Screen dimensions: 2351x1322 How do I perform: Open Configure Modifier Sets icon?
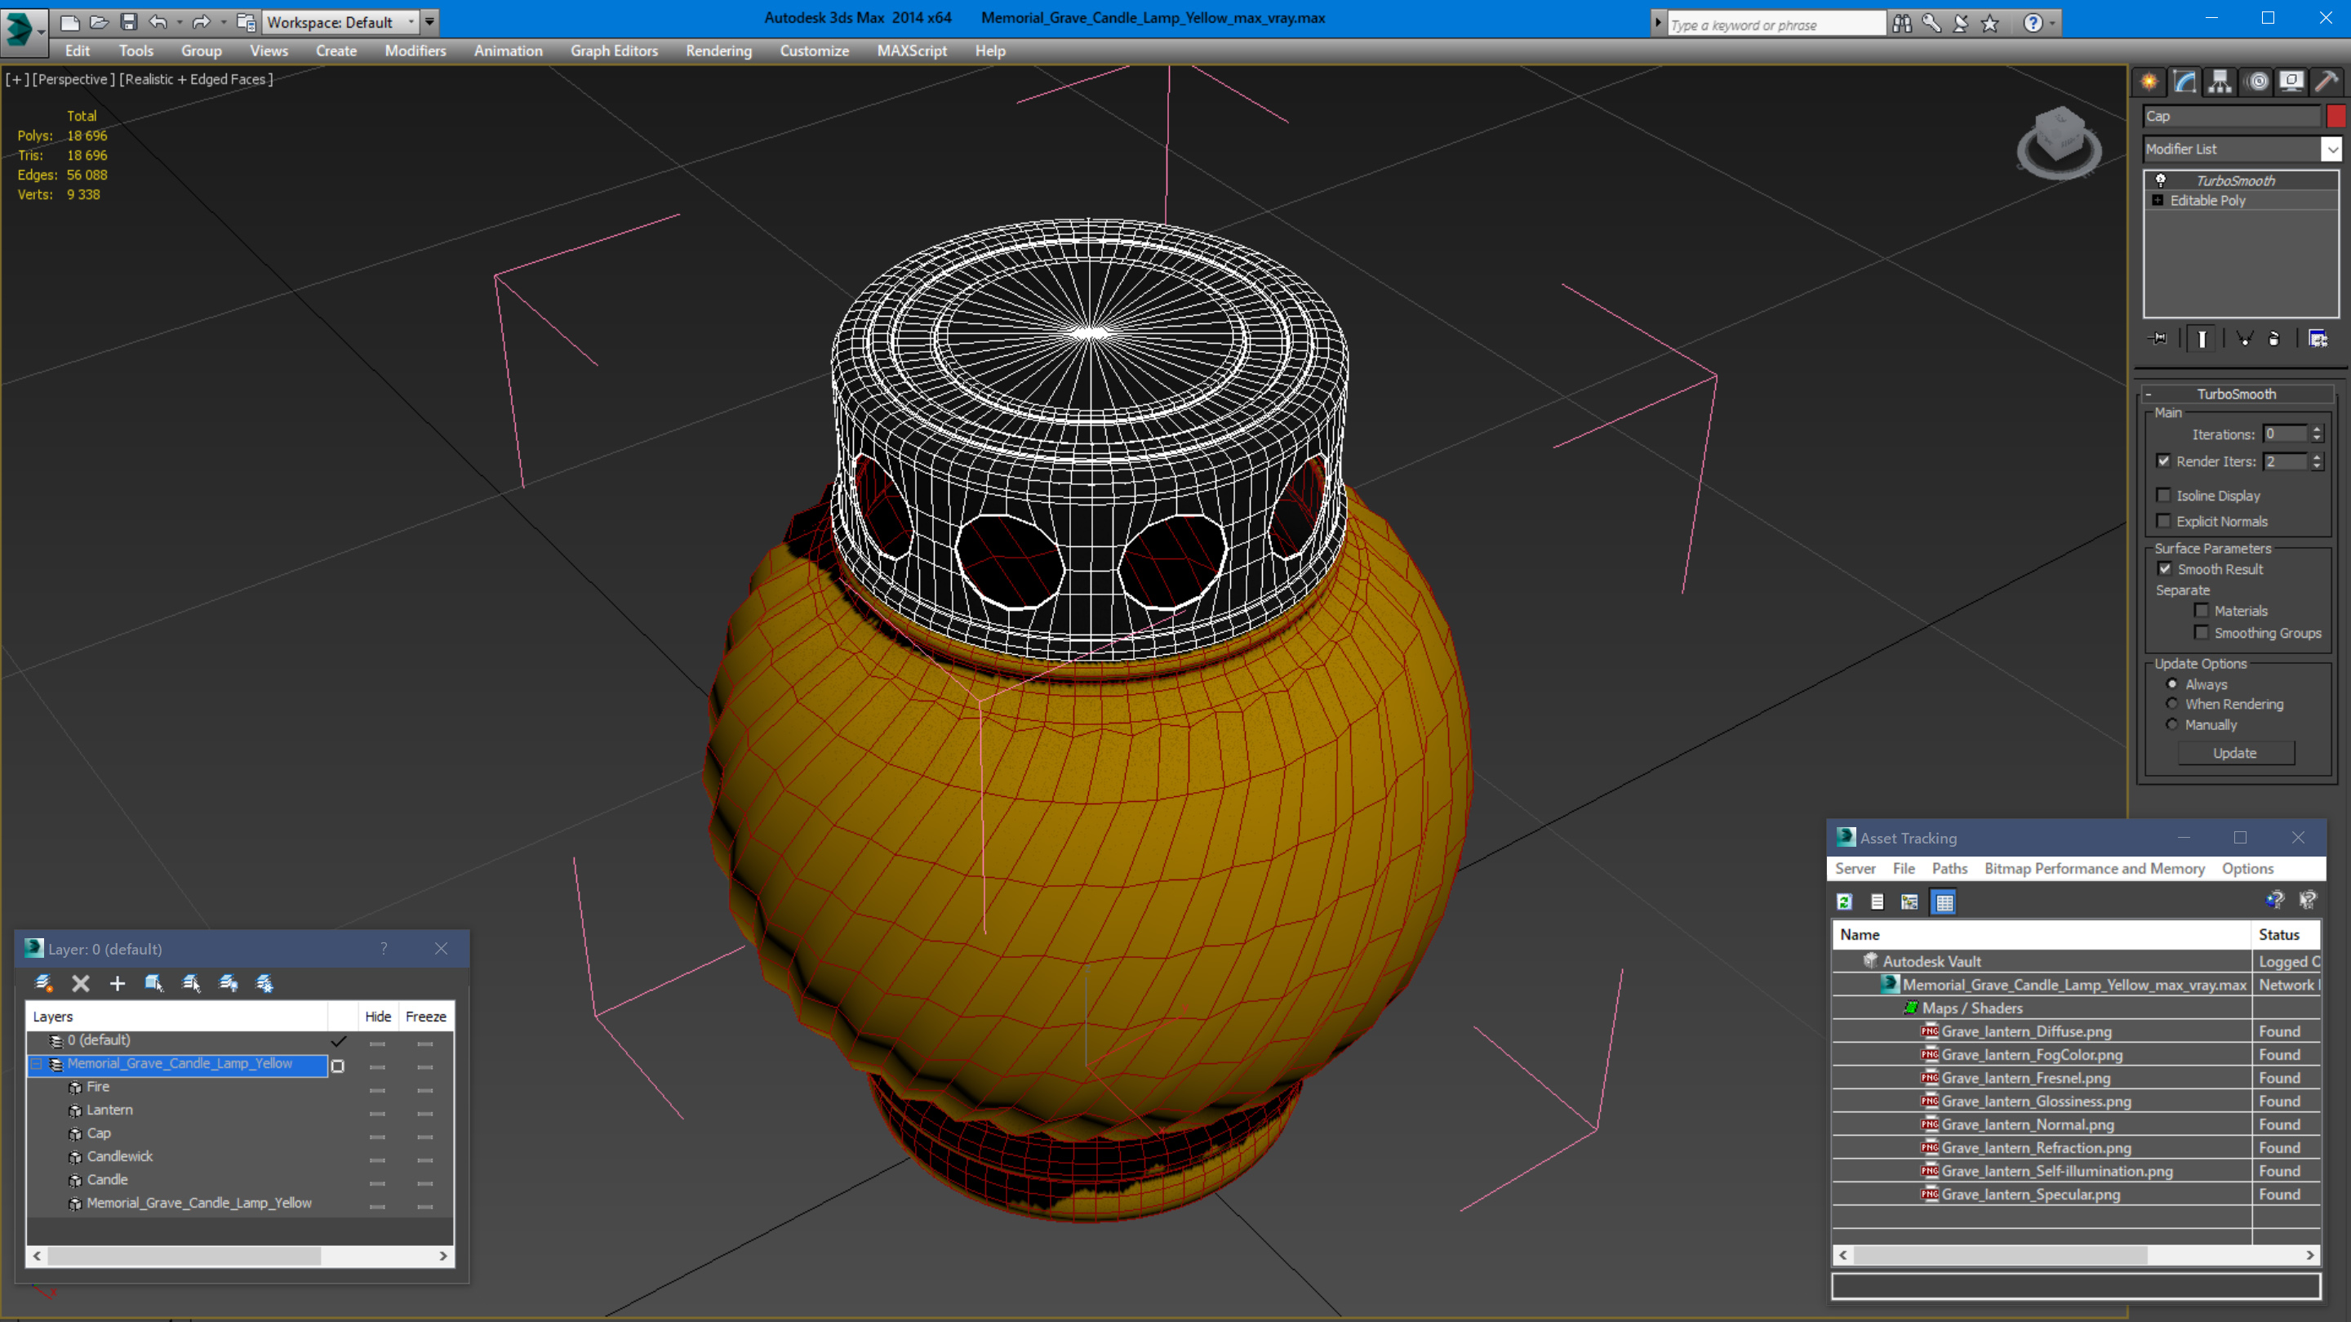coord(2318,339)
